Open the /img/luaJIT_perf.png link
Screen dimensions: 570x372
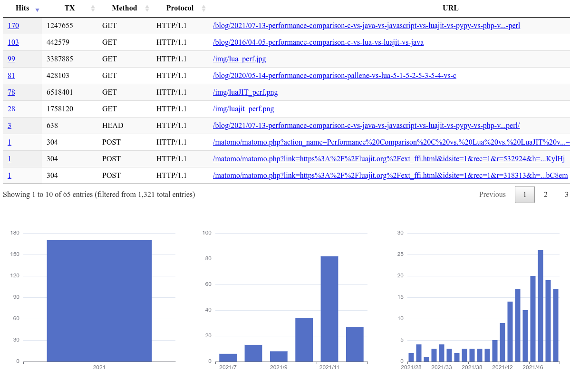[245, 92]
